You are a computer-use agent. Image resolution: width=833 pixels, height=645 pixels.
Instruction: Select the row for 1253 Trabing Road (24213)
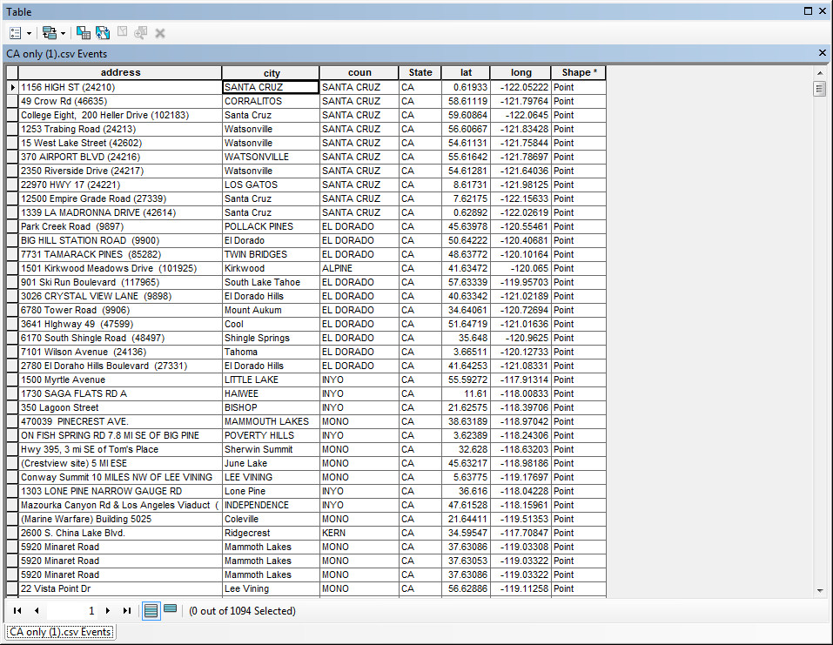pyautogui.click(x=12, y=129)
